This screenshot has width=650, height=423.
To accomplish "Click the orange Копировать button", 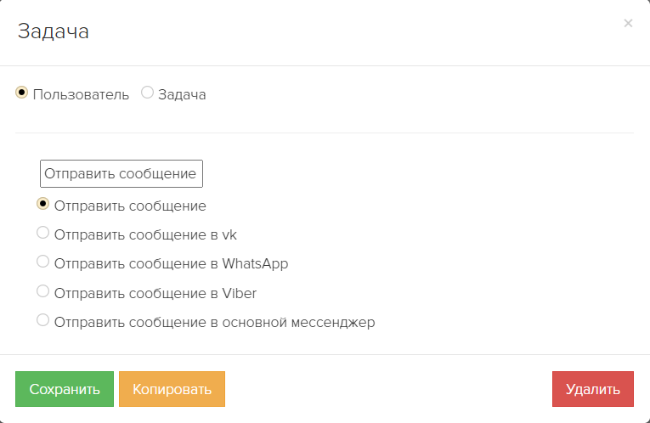I will (172, 389).
